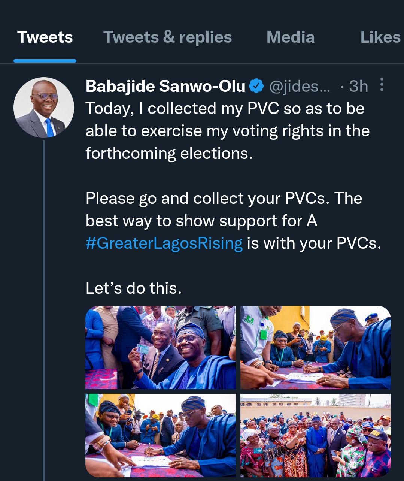Switch to the Tweets & replies tab

click(x=167, y=37)
